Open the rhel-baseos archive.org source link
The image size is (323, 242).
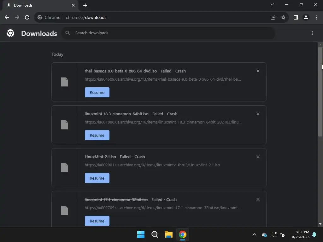point(162,79)
